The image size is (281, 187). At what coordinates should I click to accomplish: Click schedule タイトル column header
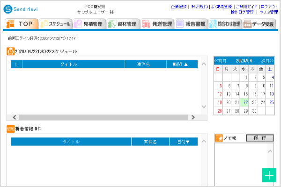(74, 64)
